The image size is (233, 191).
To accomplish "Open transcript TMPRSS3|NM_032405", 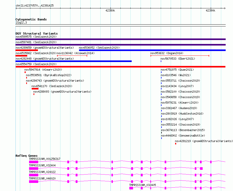I will (x=142, y=185).
